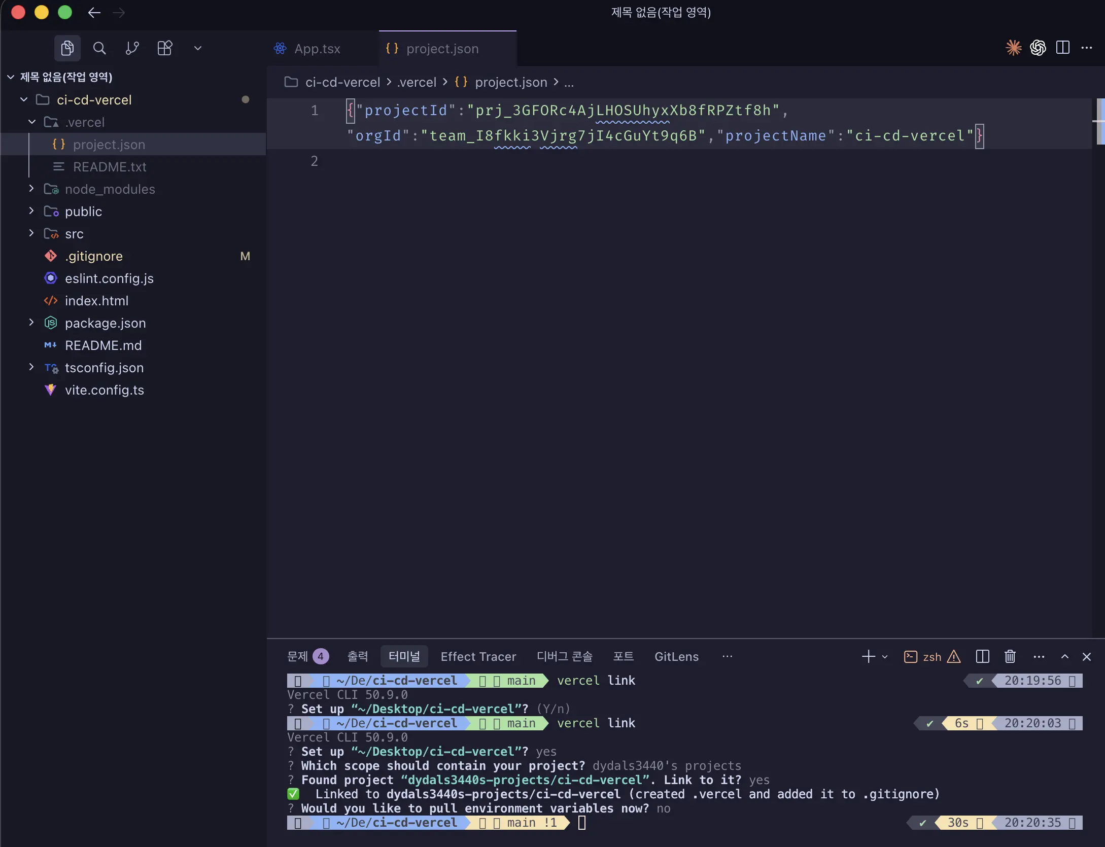The width and height of the screenshot is (1105, 847).
Task: Select README.md in the file tree
Action: tap(103, 345)
